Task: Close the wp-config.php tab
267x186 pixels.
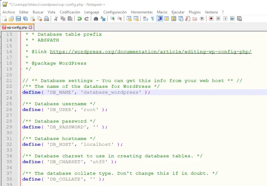Action: click(30, 27)
